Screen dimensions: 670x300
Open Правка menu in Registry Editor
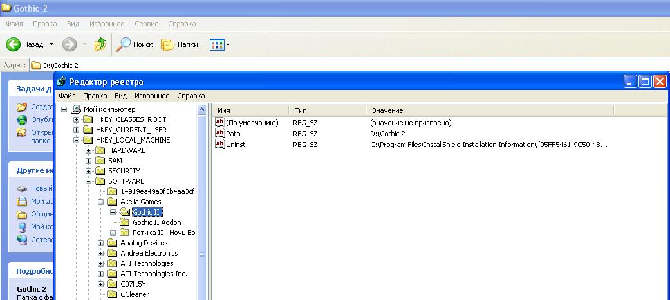[95, 96]
